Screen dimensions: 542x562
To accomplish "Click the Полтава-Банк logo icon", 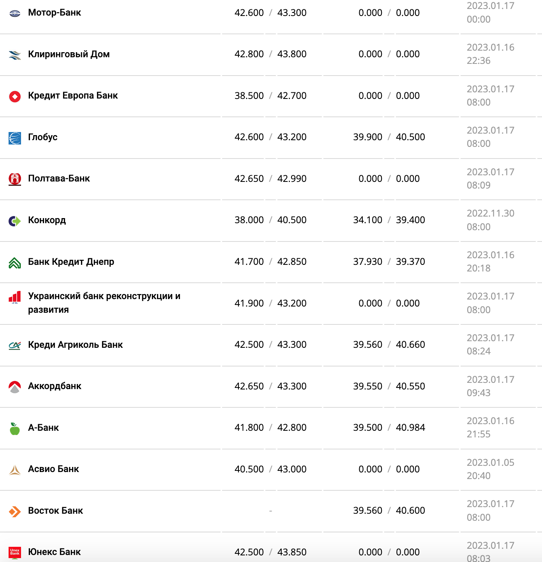I will 15,179.
